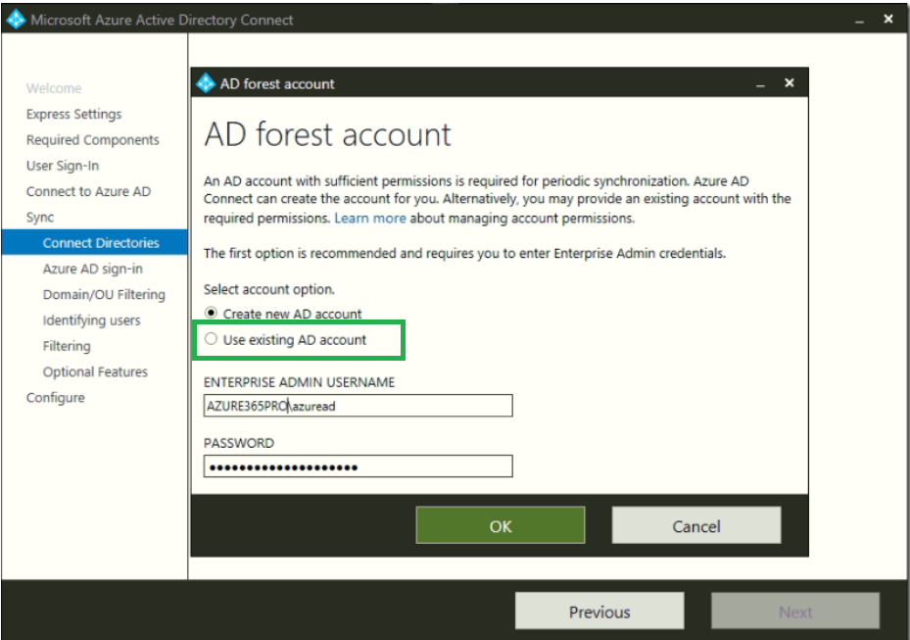Confirm with the OK button
The height and width of the screenshot is (640, 910).
(x=501, y=525)
